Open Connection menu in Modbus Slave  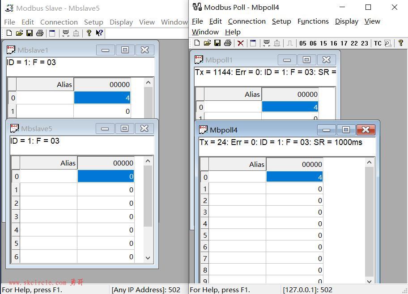click(59, 22)
